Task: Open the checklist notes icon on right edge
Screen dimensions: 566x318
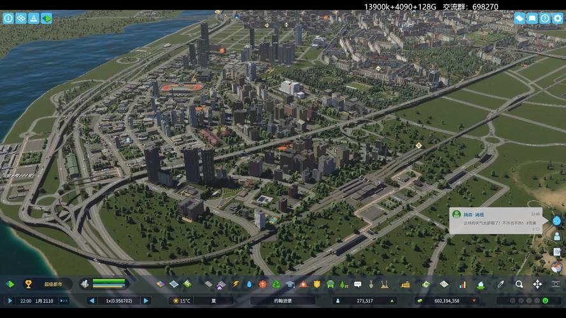Action: click(556, 252)
